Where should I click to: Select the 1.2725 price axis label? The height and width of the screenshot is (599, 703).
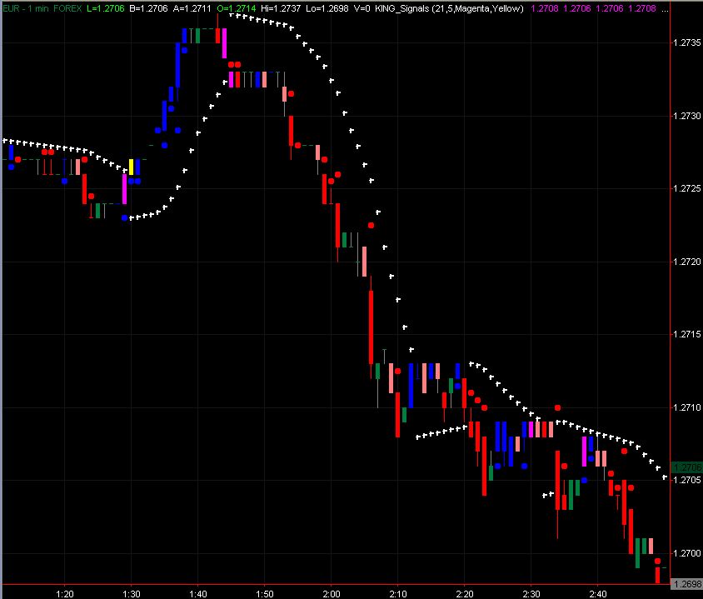pyautogui.click(x=687, y=188)
